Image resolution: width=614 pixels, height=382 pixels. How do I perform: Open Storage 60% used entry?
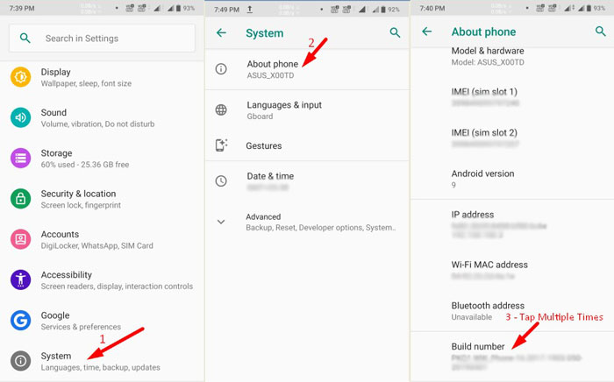click(x=102, y=159)
